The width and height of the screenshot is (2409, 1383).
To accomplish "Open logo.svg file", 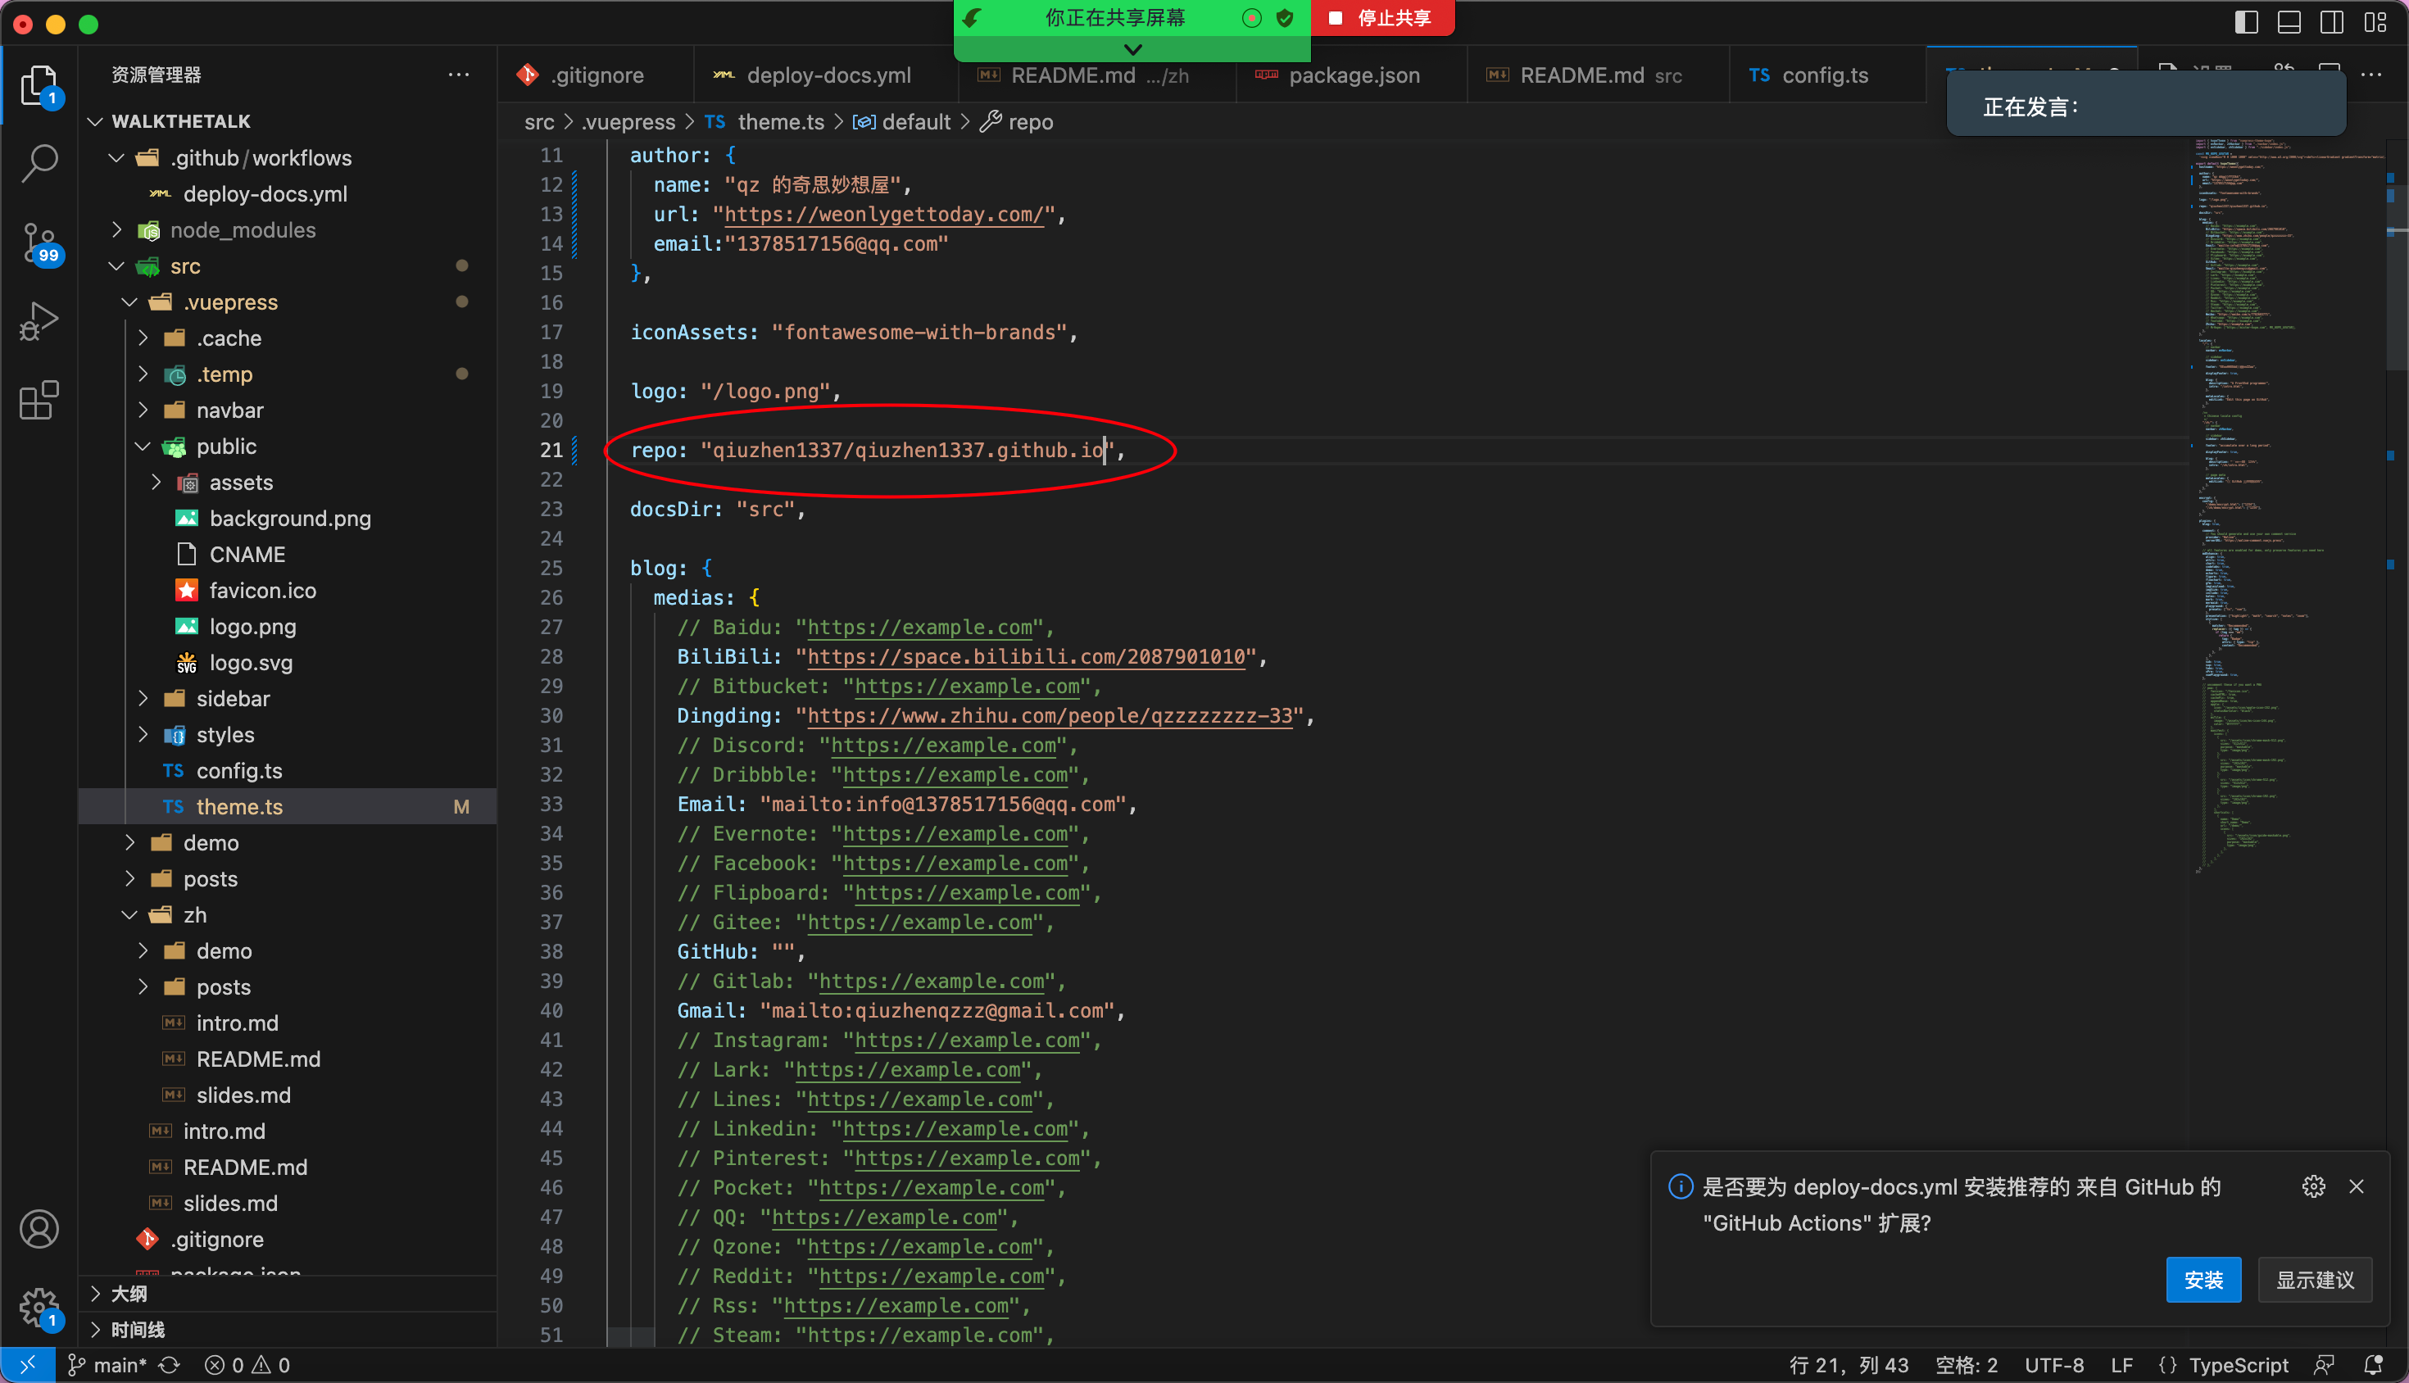I will click(x=251, y=663).
